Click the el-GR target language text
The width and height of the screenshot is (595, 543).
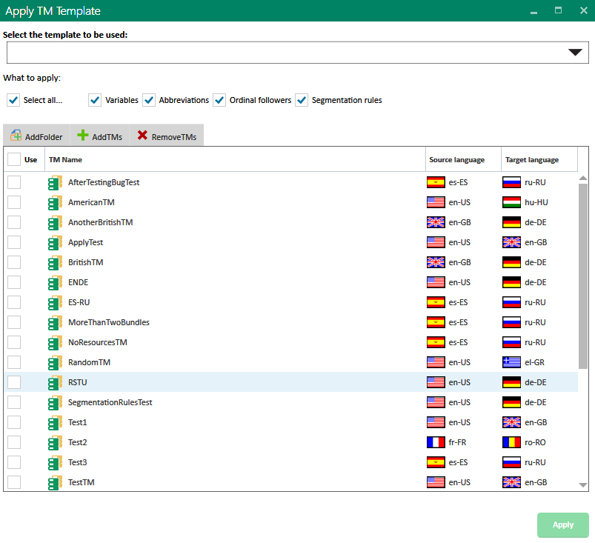coord(534,362)
